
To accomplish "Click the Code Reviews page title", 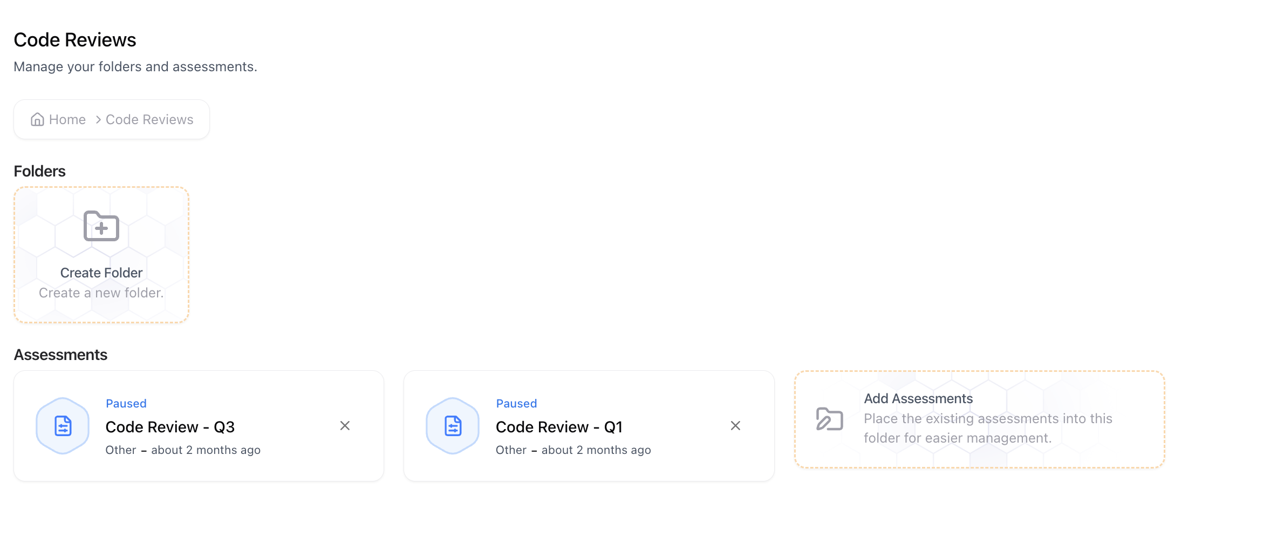I will coord(75,39).
